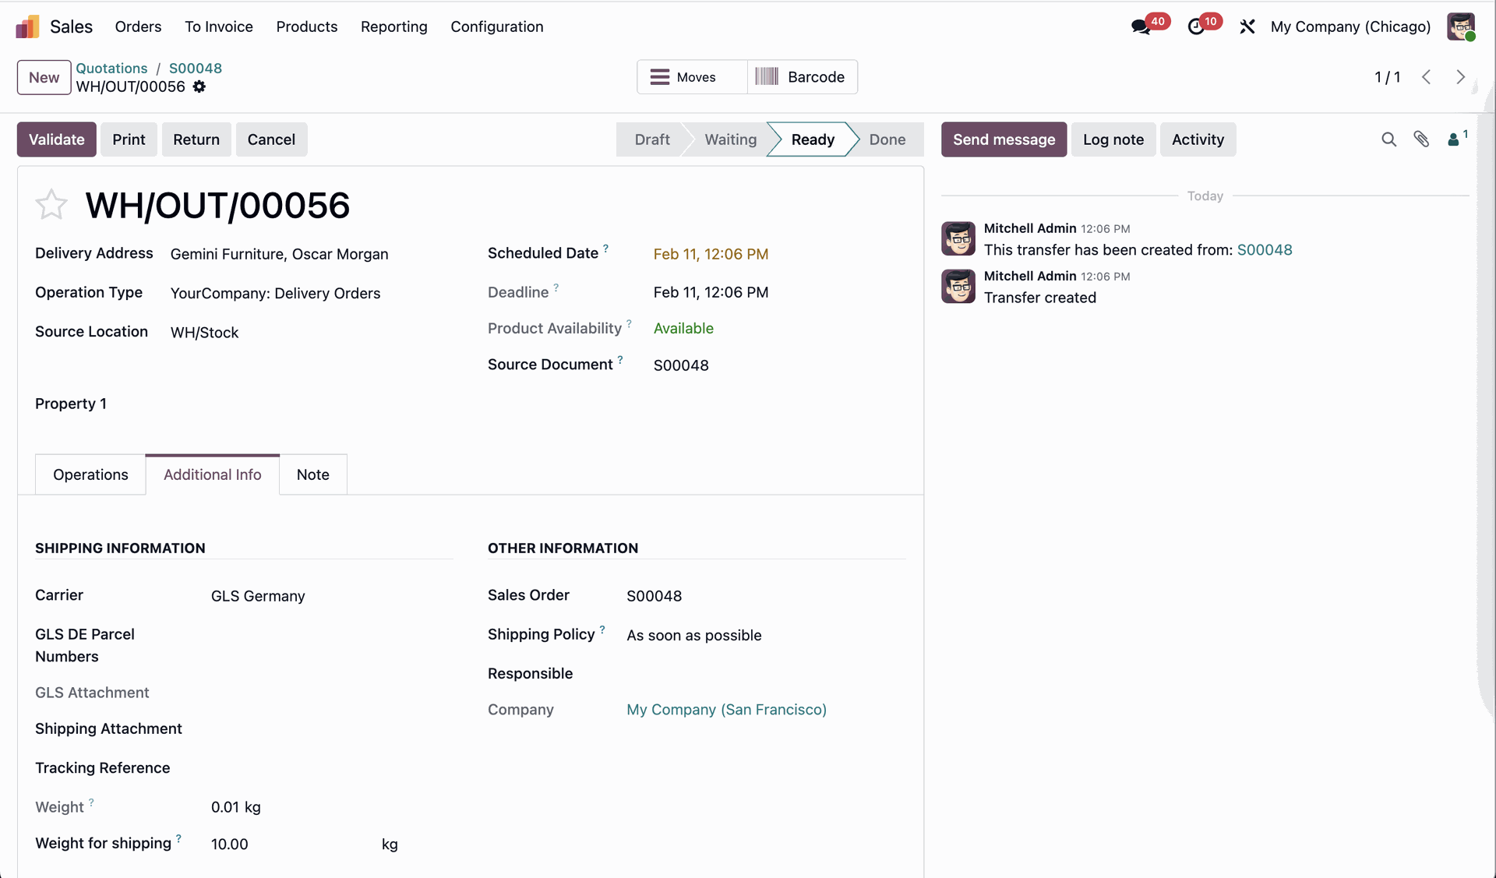Open attachments with the paperclip icon

pyautogui.click(x=1421, y=139)
